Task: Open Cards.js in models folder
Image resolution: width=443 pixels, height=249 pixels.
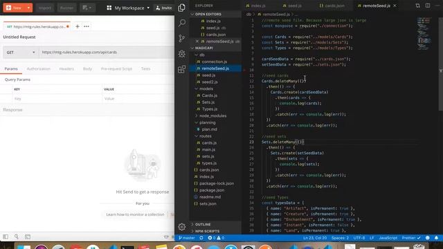Action: pyautogui.click(x=209, y=95)
